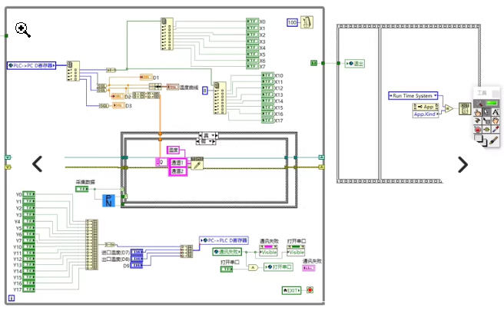Click the 采集数据 boolean terminal
Screen dimensions: 504x324
click(x=82, y=189)
